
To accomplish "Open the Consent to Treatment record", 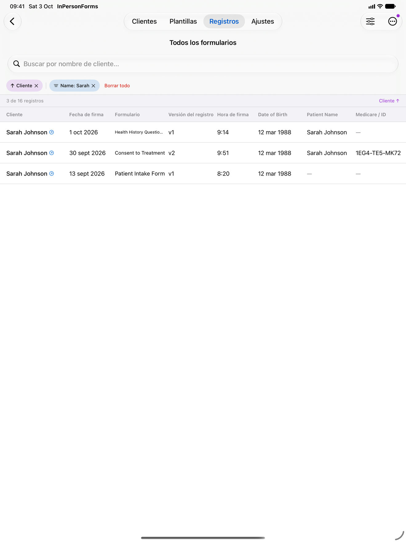I will coord(140,153).
